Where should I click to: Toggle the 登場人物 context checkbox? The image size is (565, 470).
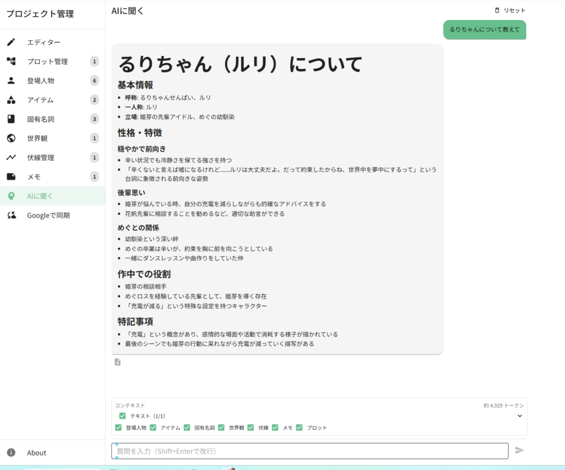click(x=118, y=427)
